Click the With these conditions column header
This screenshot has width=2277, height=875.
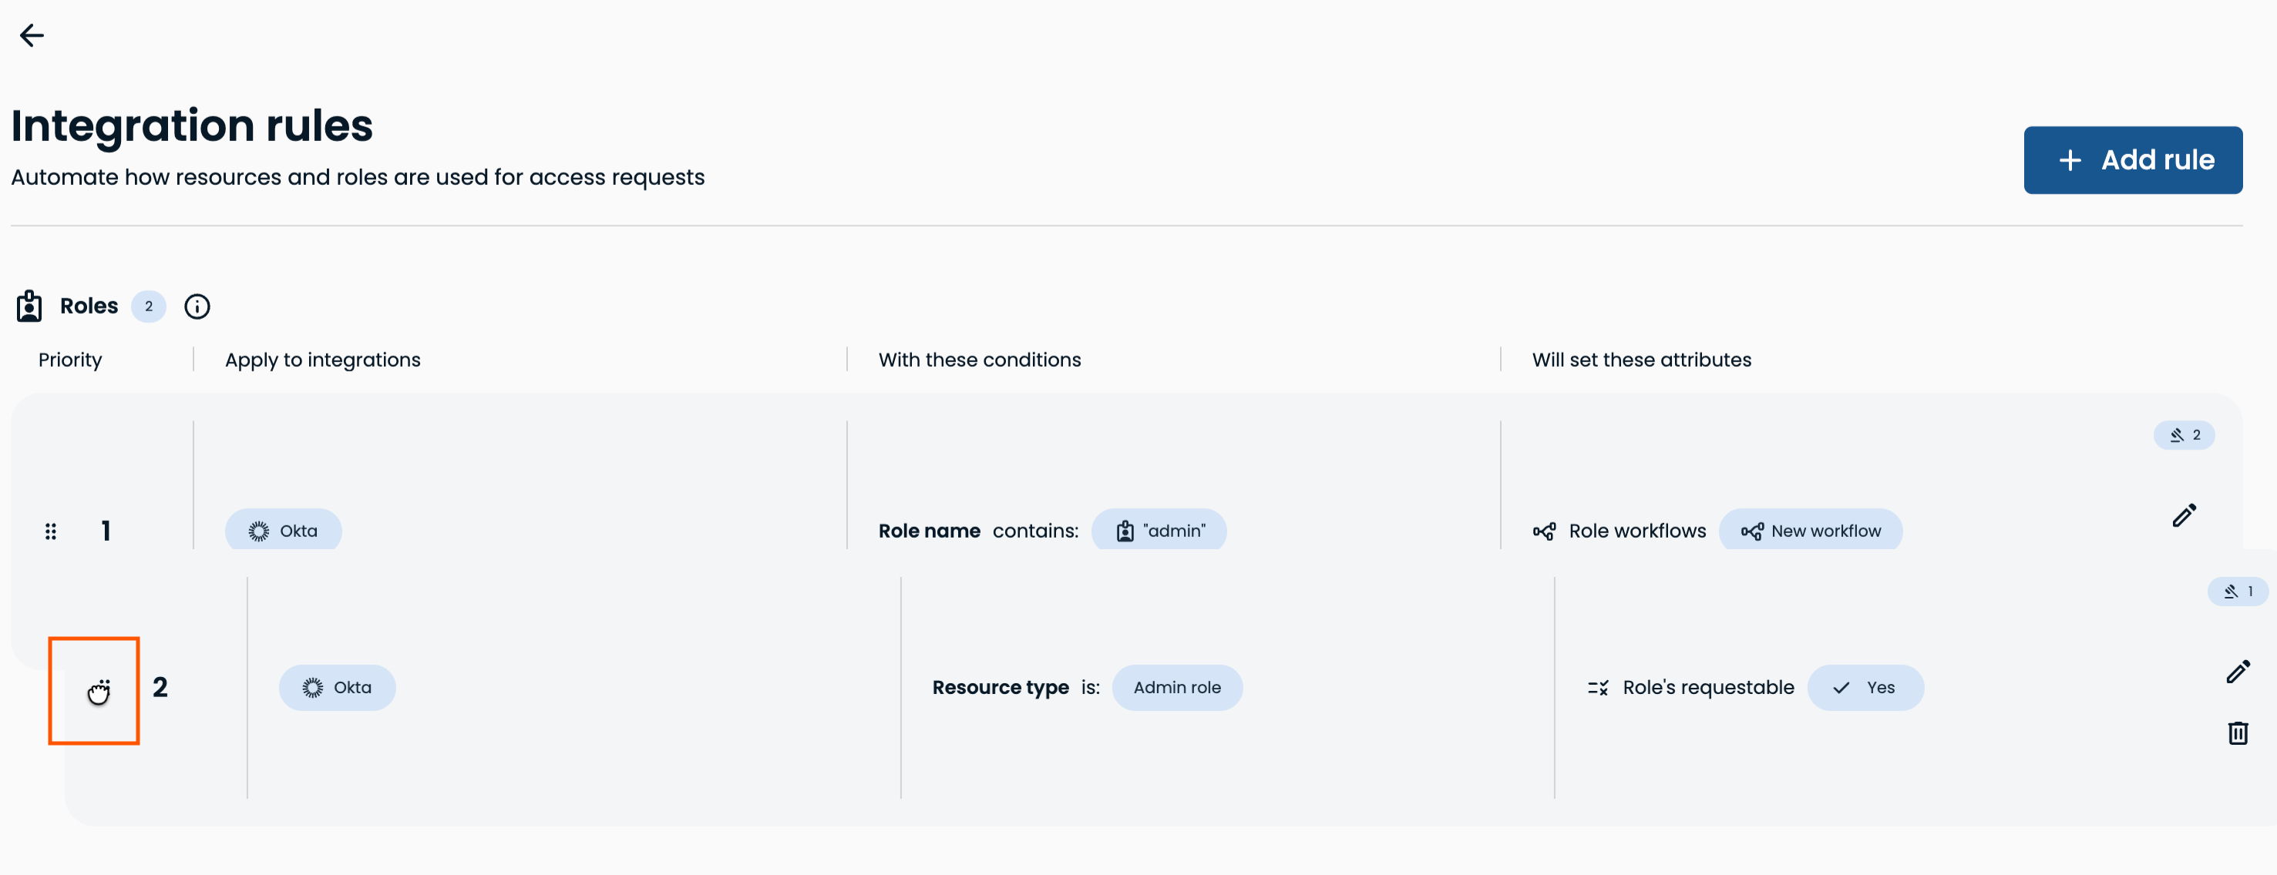point(980,360)
